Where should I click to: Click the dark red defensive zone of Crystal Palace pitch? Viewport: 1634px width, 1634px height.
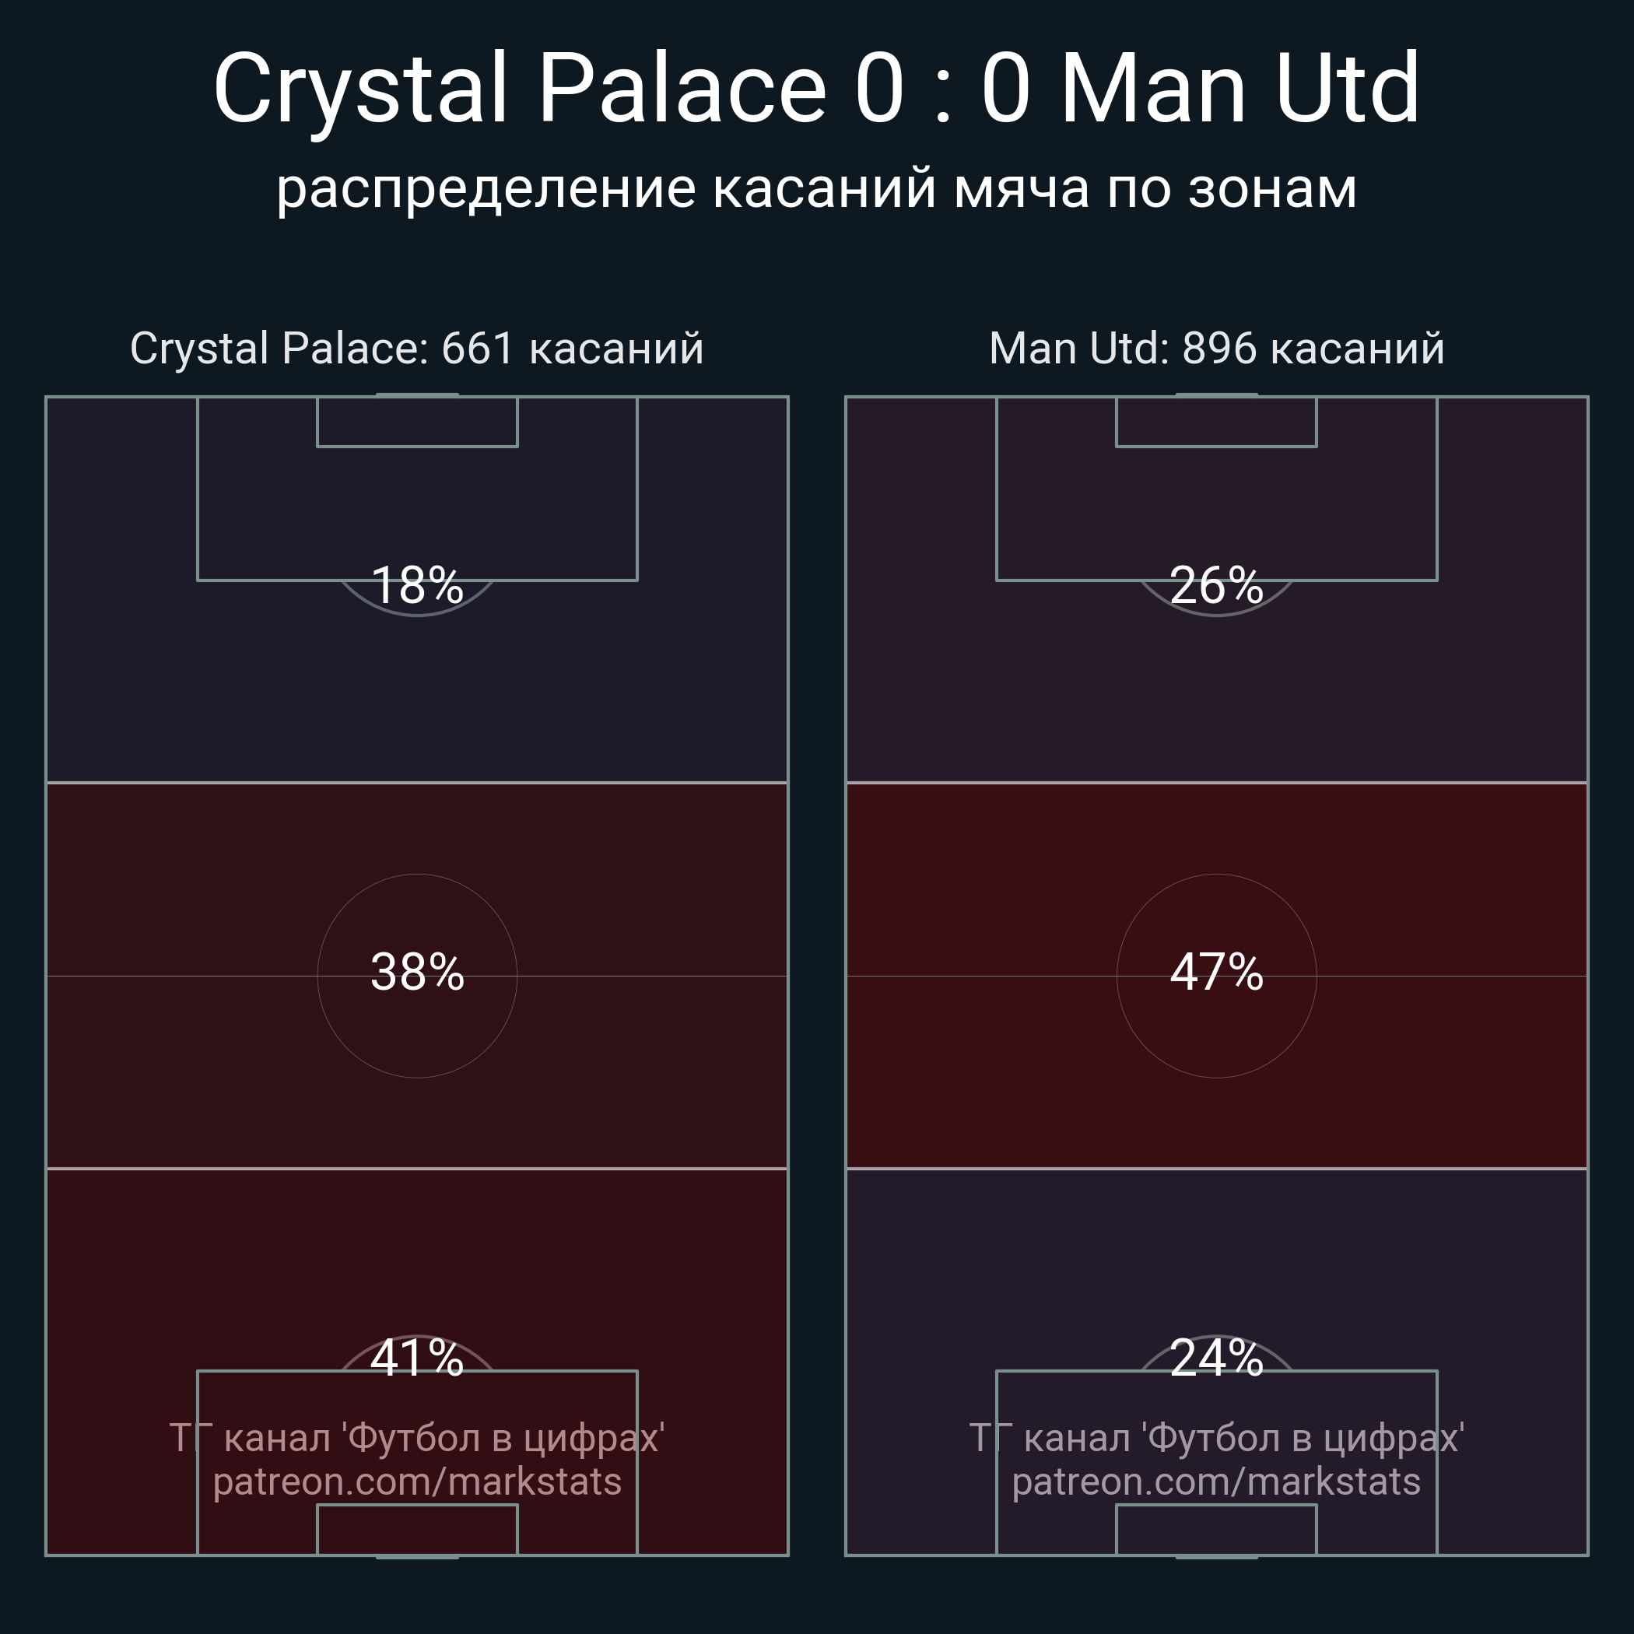[118, 1268]
